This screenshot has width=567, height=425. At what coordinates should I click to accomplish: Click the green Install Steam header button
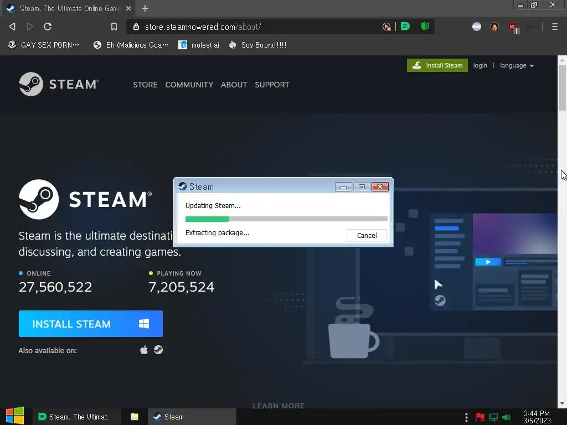click(437, 65)
